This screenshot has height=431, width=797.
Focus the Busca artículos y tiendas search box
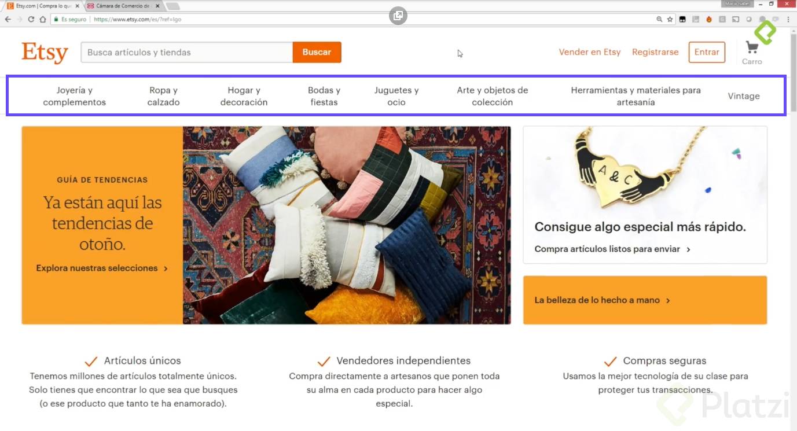tap(187, 52)
